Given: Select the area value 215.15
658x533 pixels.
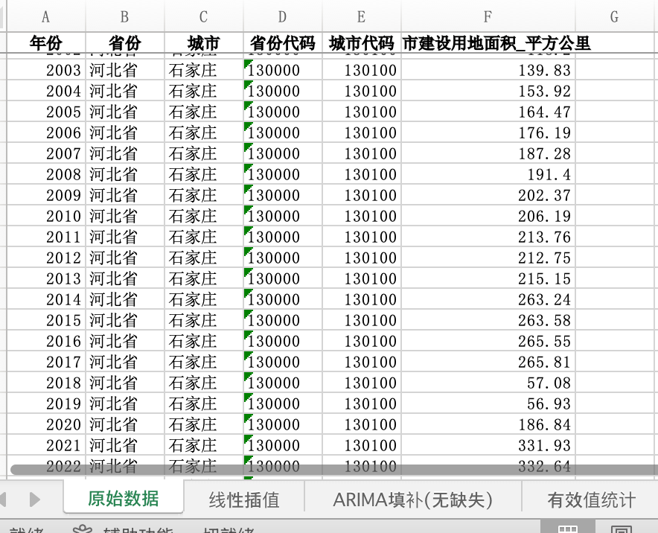Looking at the screenshot, I should (x=488, y=278).
